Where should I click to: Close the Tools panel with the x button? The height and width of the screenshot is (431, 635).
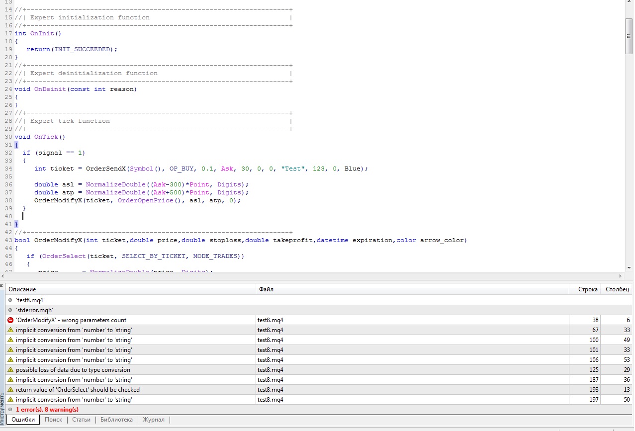2,286
